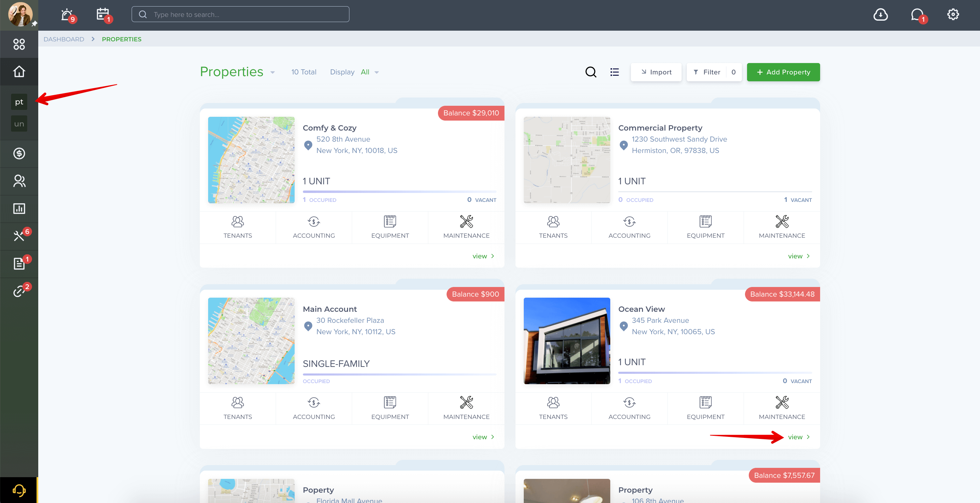Click the properties search magnifier icon
The width and height of the screenshot is (980, 503).
(590, 72)
